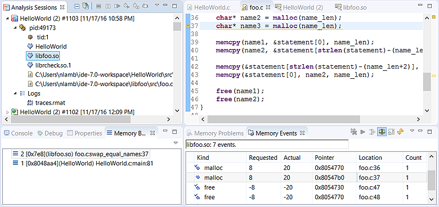Screen dimensions: 439x207
Task: Click the HelloWorld (2) #1103 session icon
Action: pyautogui.click(x=14, y=19)
